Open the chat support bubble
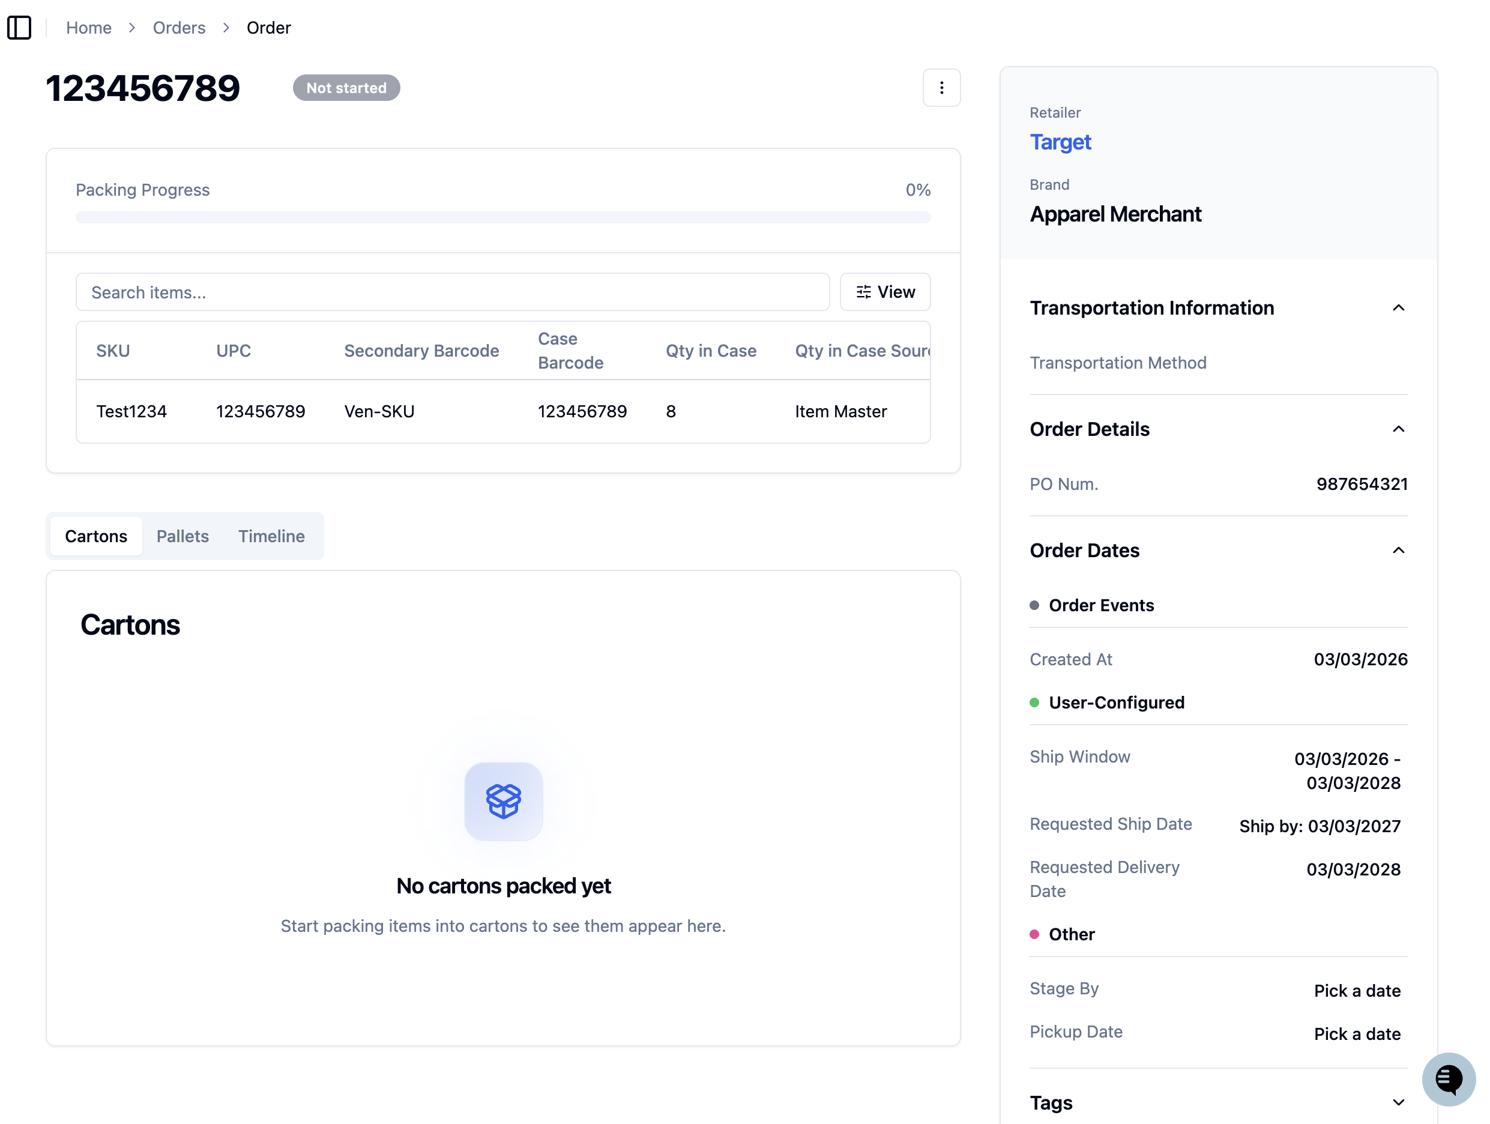Viewport: 1490px width, 1124px height. click(x=1448, y=1079)
